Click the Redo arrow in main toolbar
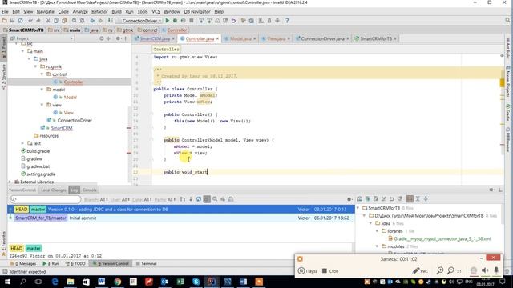513x288 pixels. tap(38, 21)
